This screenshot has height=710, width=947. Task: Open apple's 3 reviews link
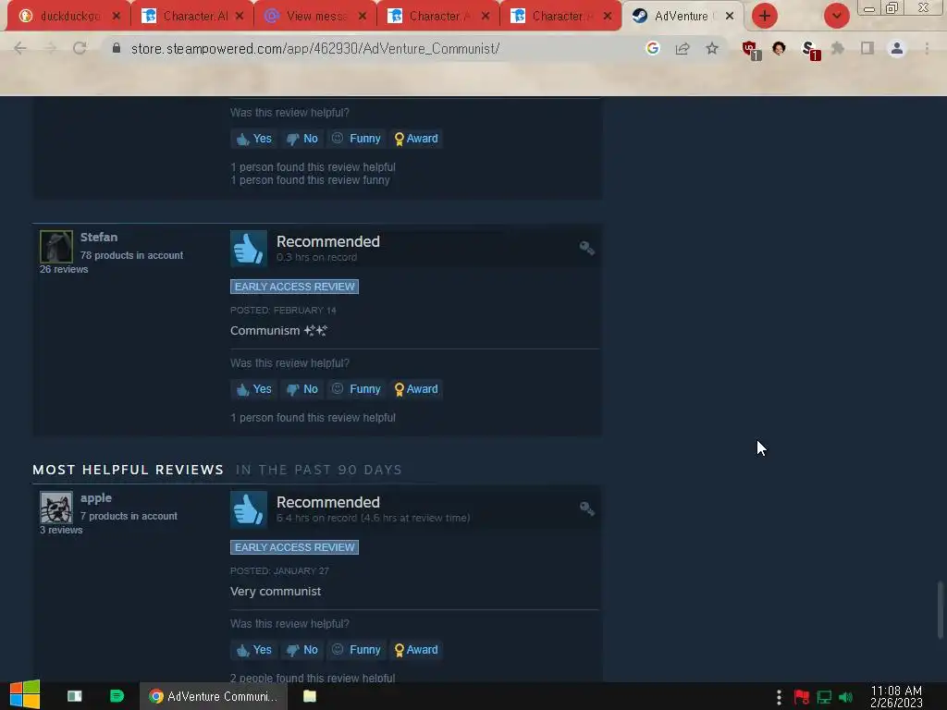coord(61,530)
